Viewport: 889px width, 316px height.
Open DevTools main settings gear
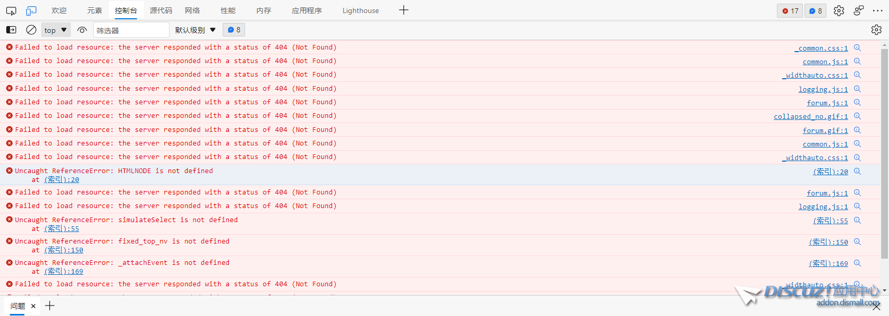[x=838, y=10]
